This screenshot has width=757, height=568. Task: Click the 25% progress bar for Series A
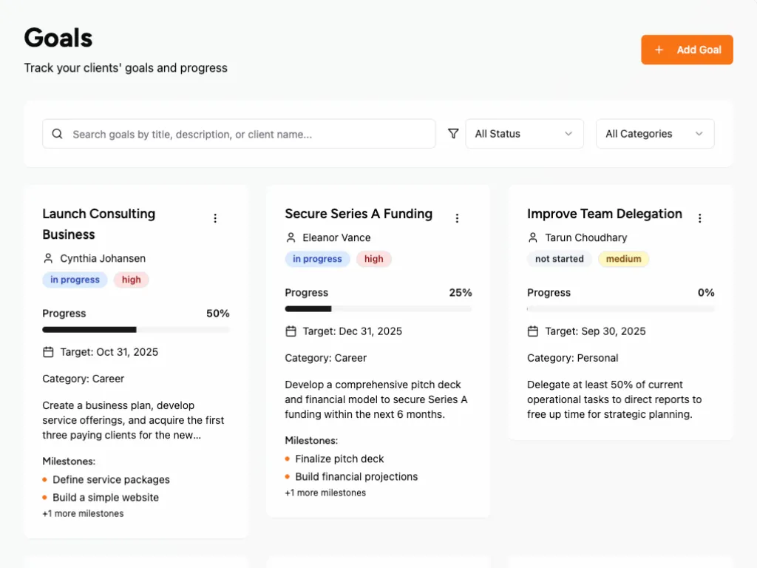378,308
